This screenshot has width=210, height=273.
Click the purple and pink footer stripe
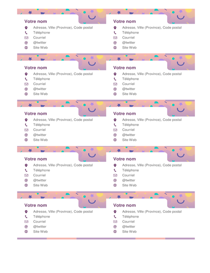pos(106,238)
